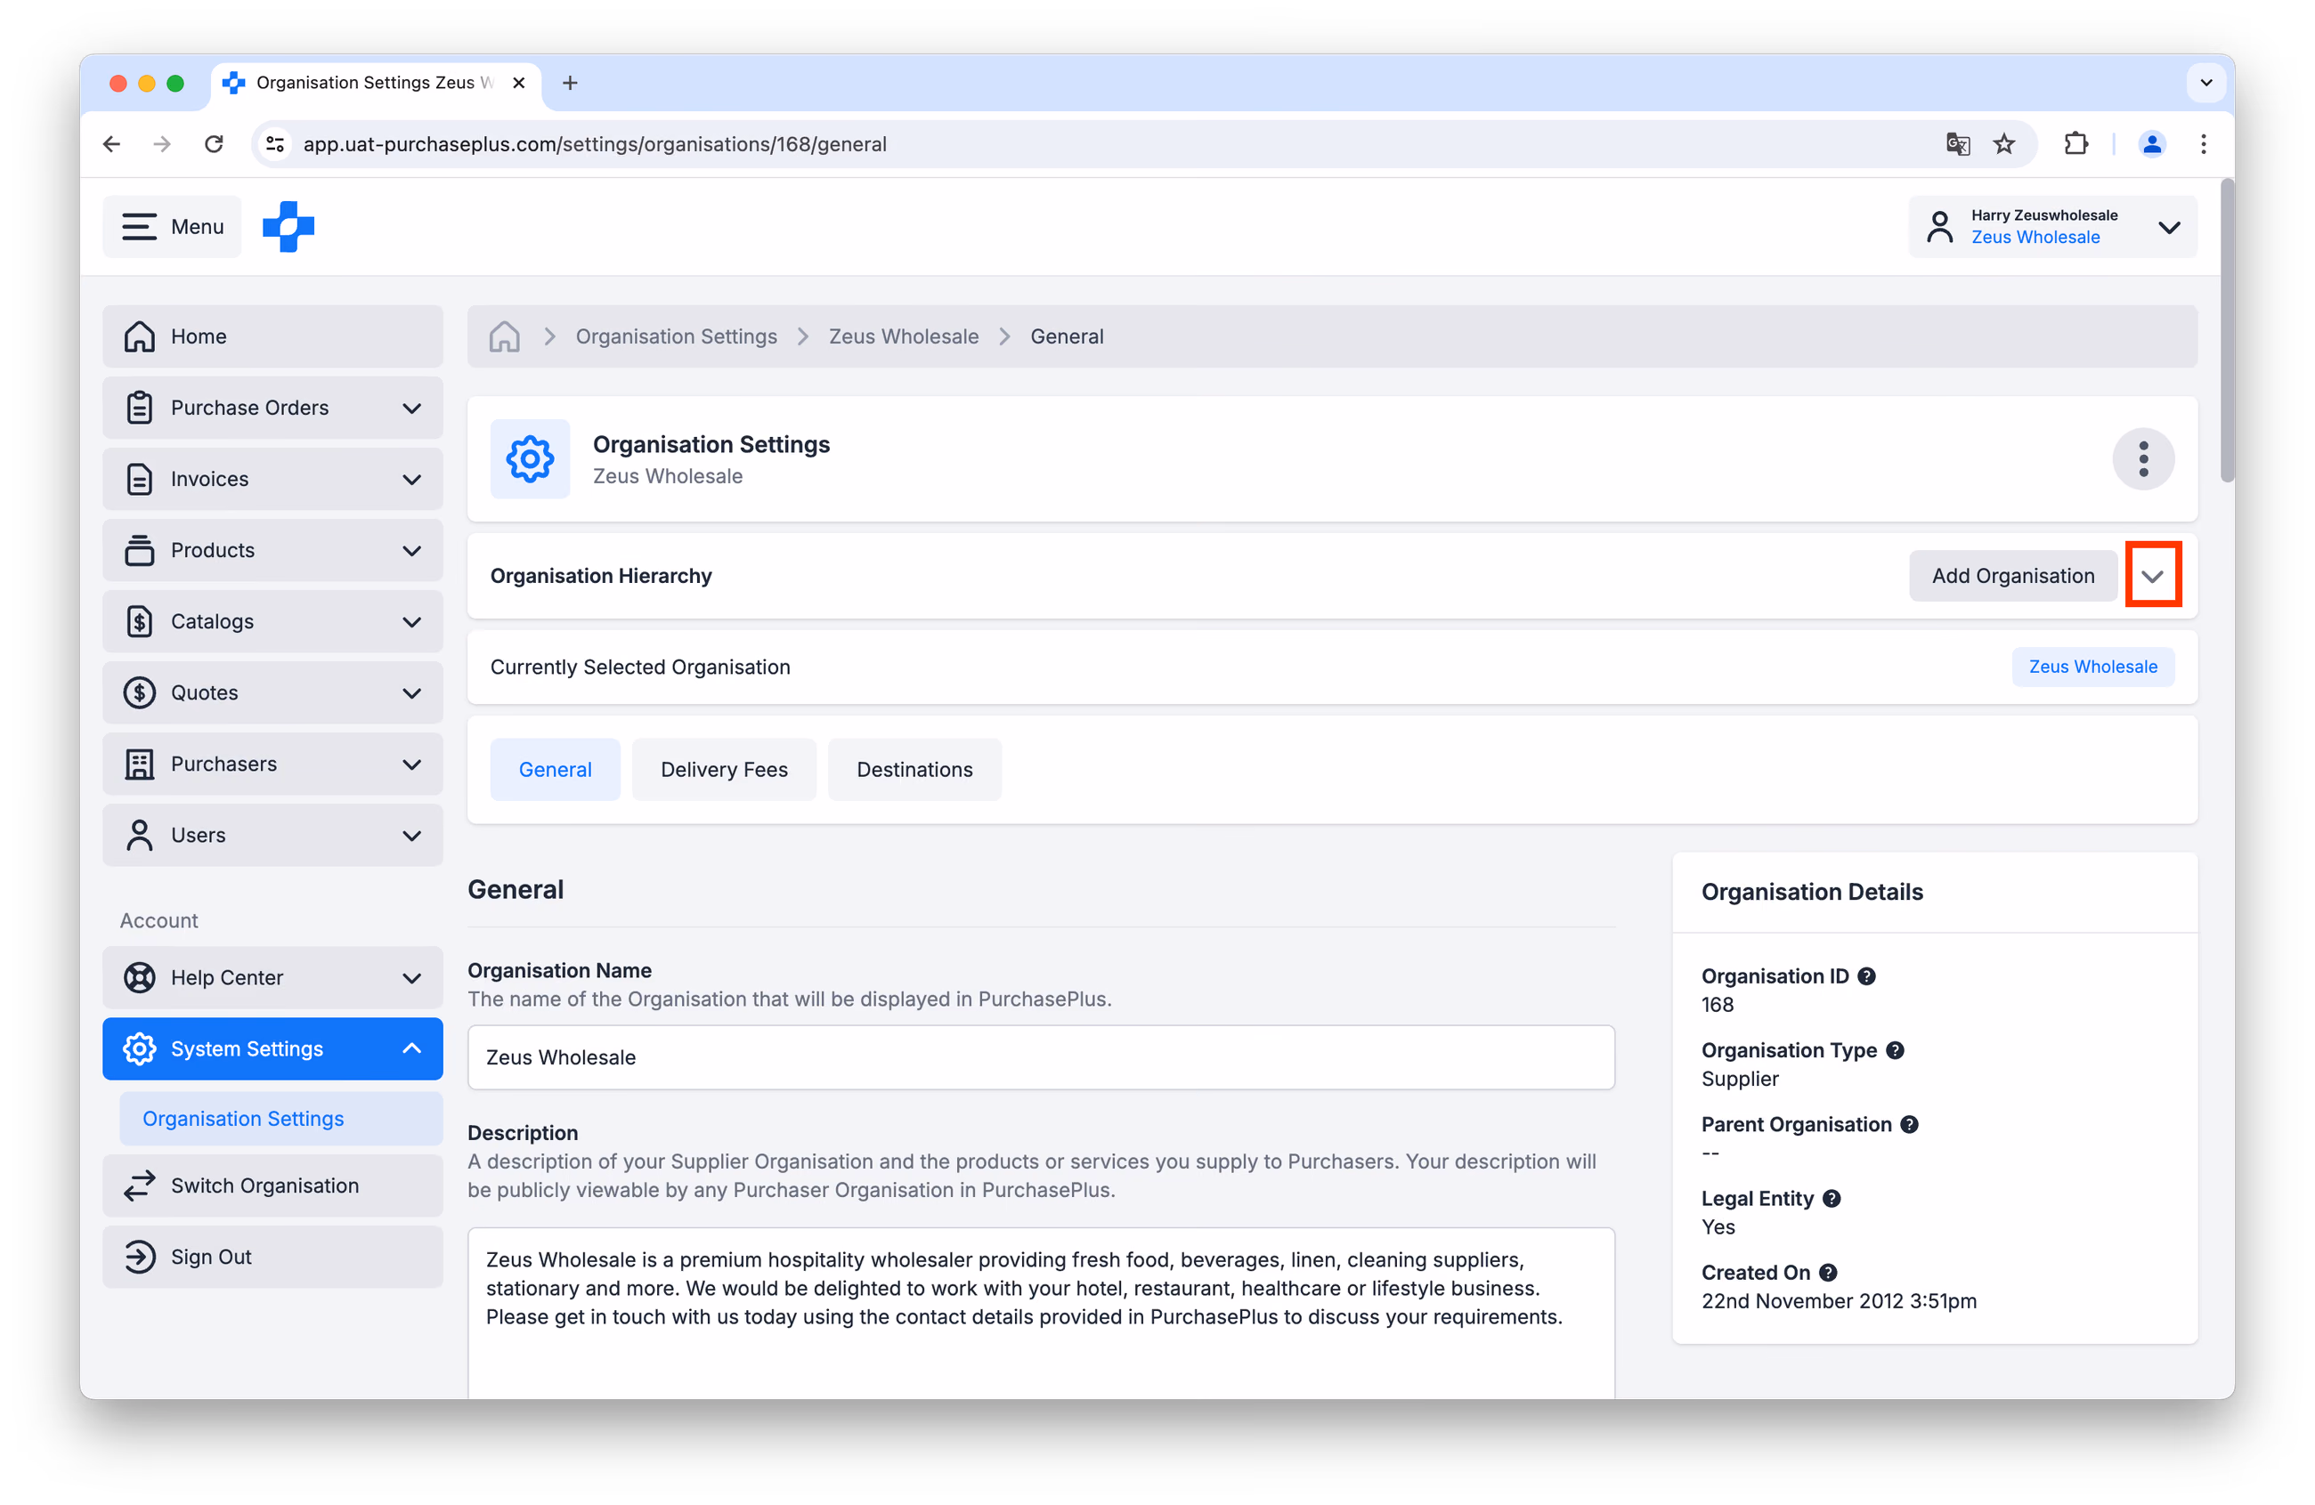Image resolution: width=2315 pixels, height=1505 pixels.
Task: Click the 'Organisation Details' heading
Action: pyautogui.click(x=1811, y=893)
